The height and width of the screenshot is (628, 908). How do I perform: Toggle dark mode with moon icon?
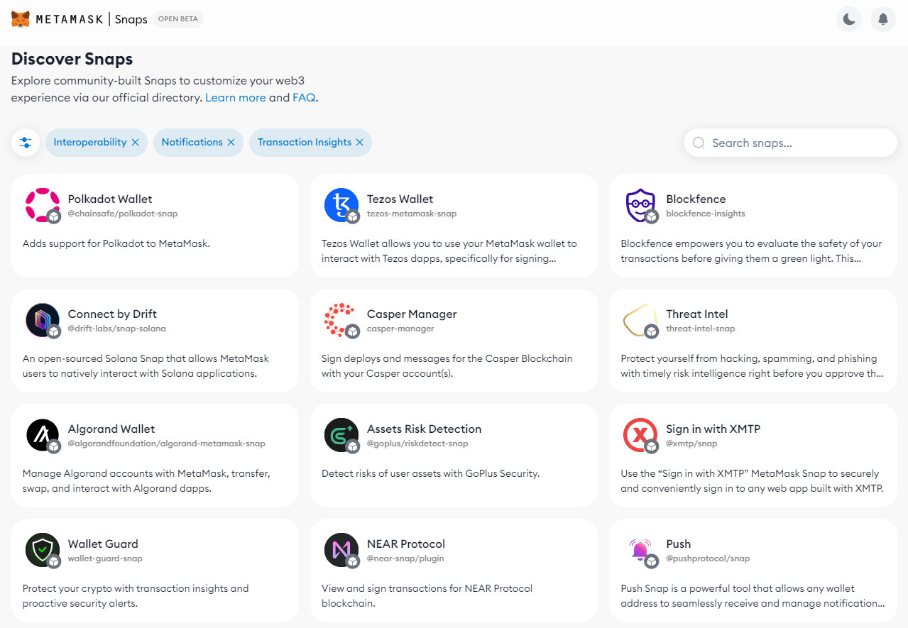tap(849, 19)
